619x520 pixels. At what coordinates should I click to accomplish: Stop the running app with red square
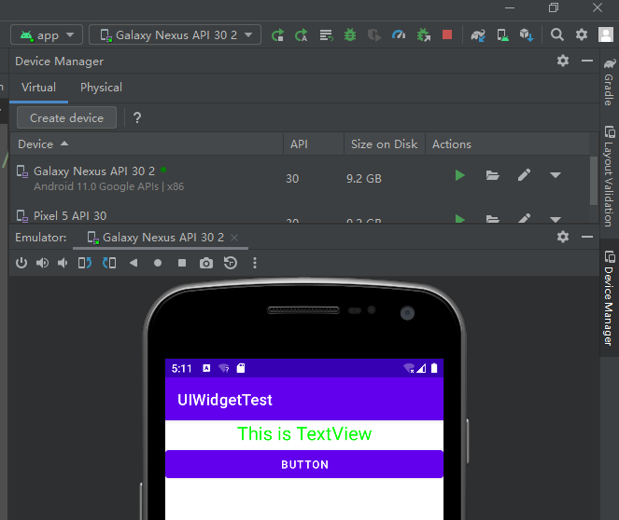click(x=447, y=34)
